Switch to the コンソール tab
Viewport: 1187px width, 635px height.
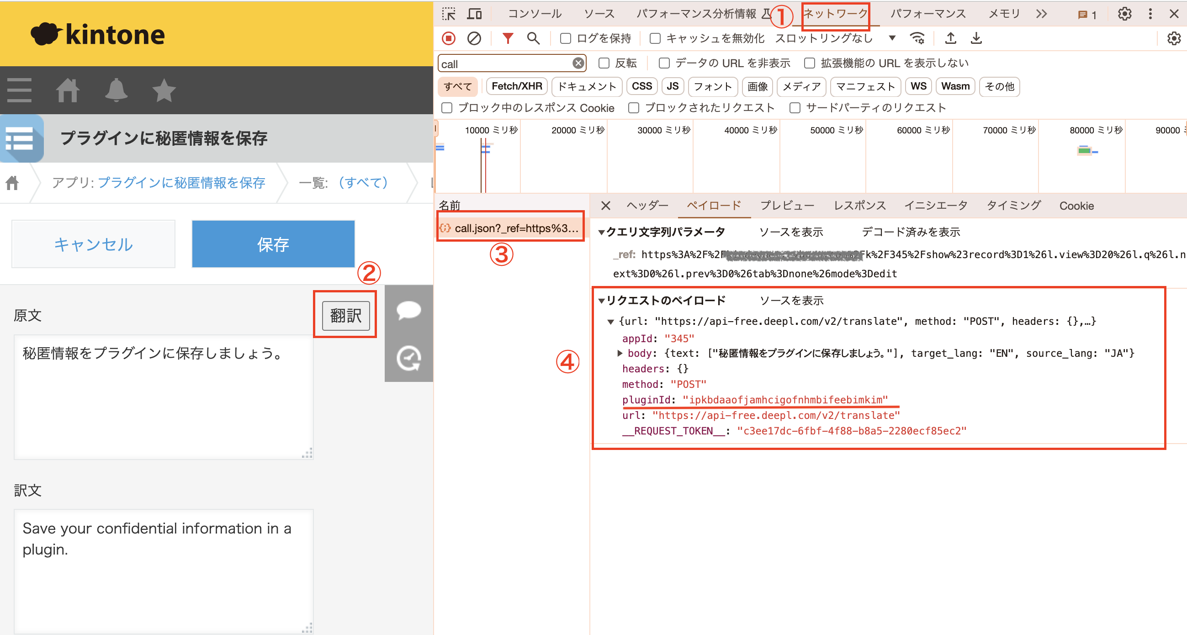[535, 14]
